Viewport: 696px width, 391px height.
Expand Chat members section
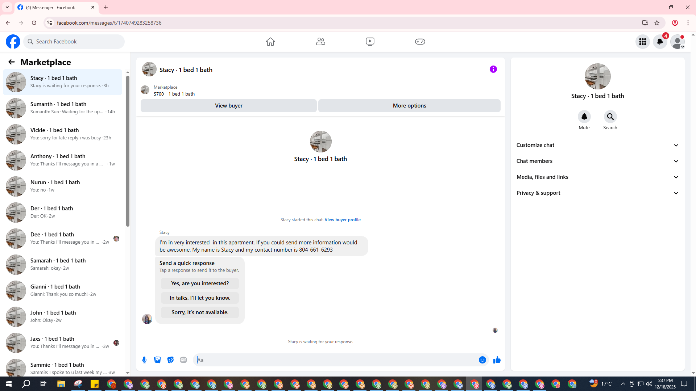point(597,161)
